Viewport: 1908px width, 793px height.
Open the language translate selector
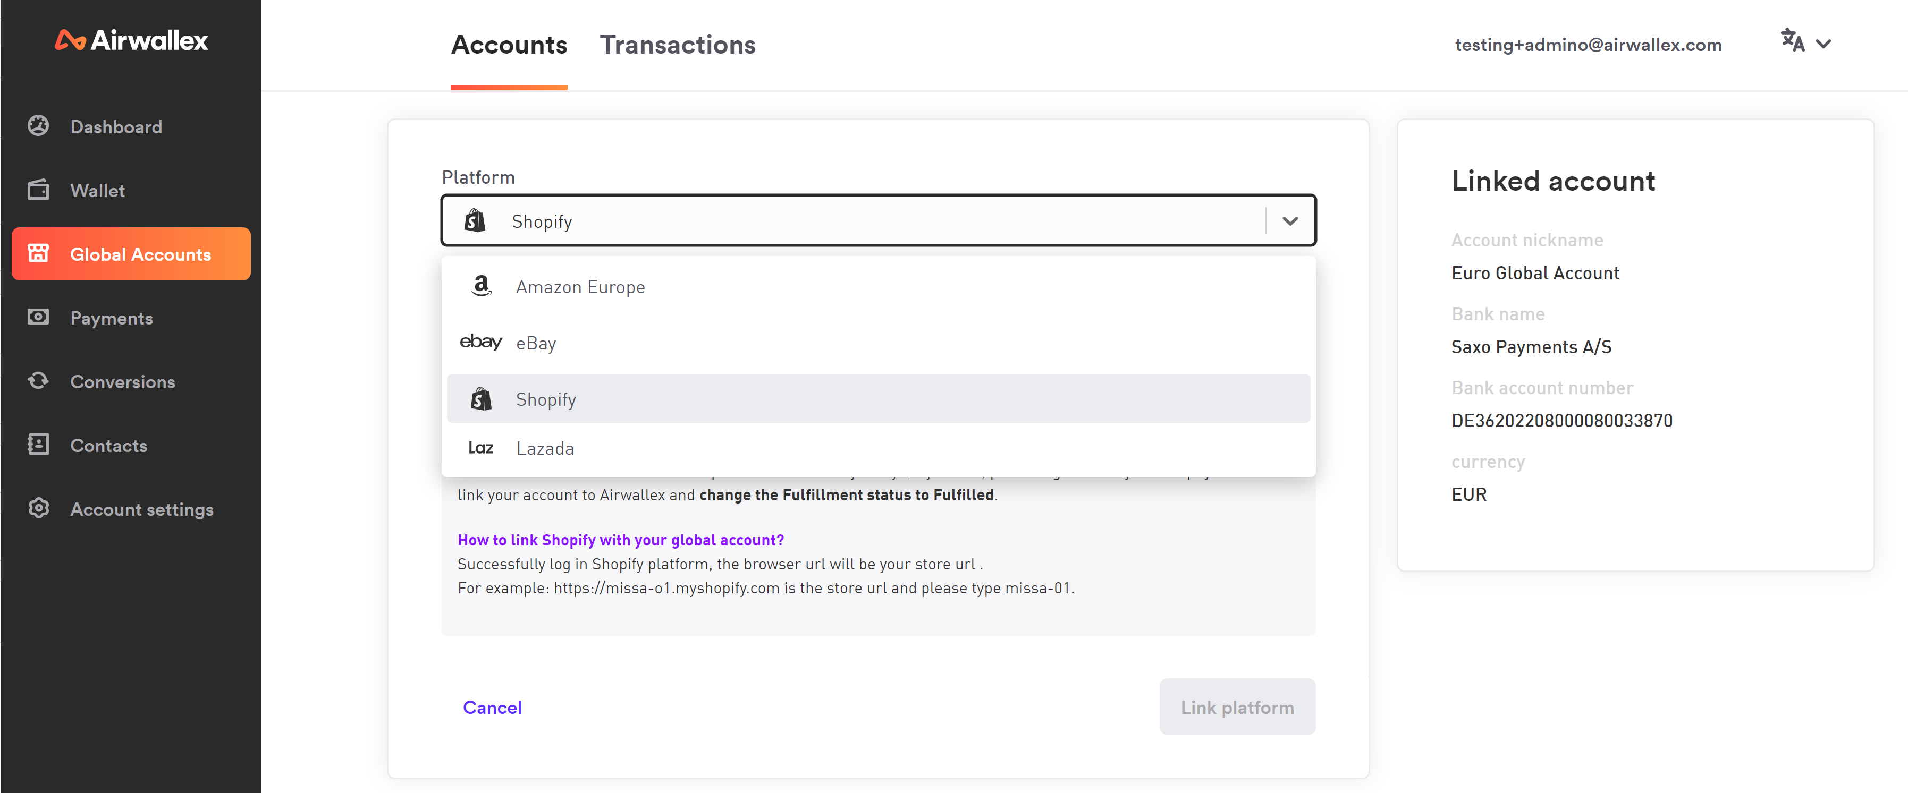click(x=1805, y=42)
